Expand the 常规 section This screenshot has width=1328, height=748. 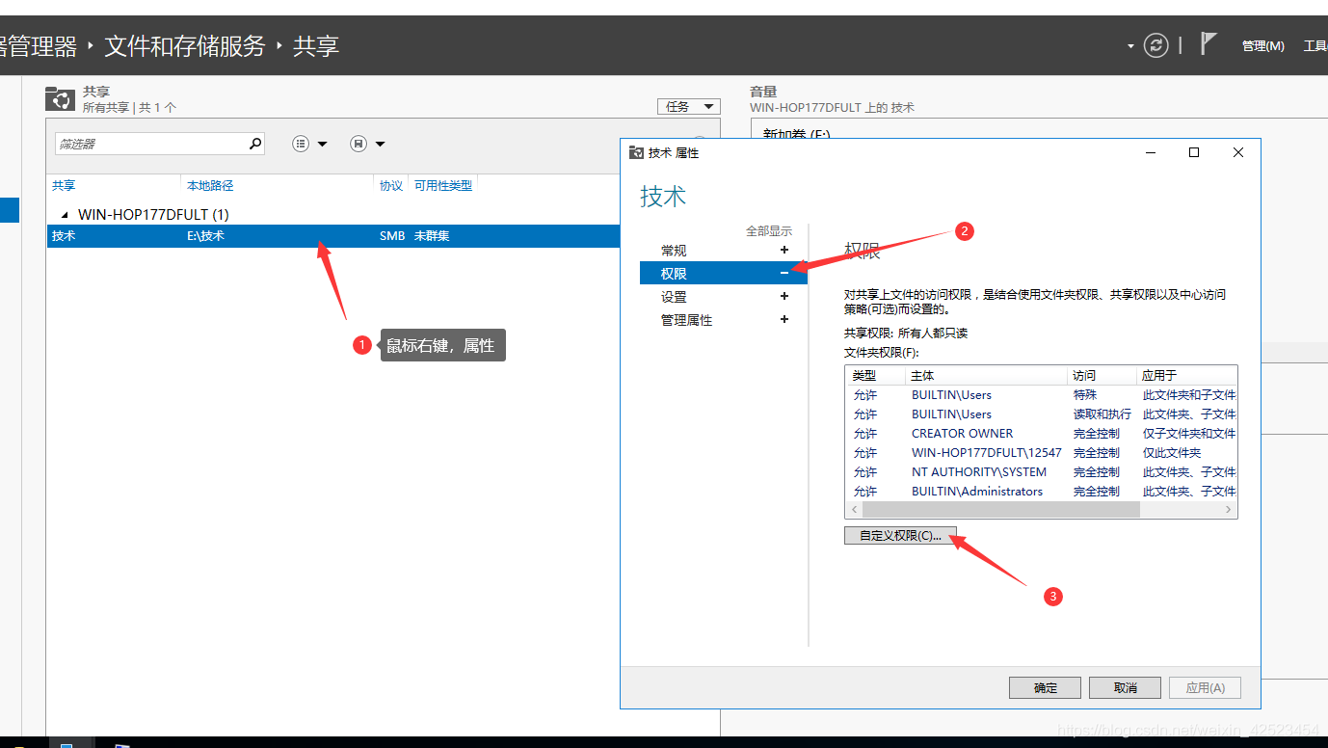784,251
